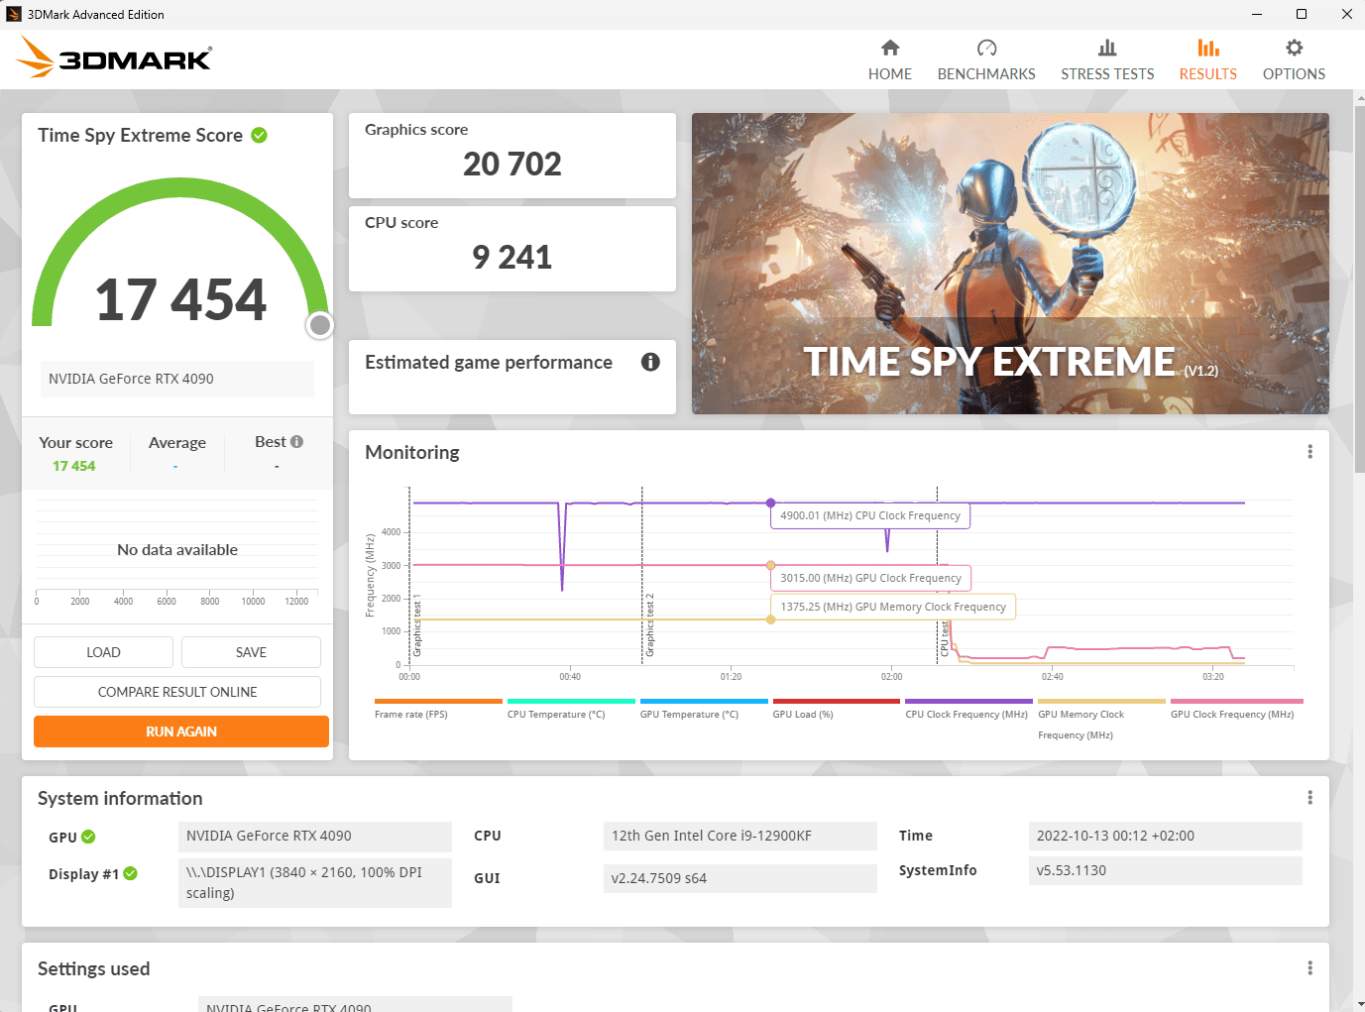Click the SystemInfo version v5.53.1130
The width and height of the screenshot is (1365, 1012).
coord(1166,870)
